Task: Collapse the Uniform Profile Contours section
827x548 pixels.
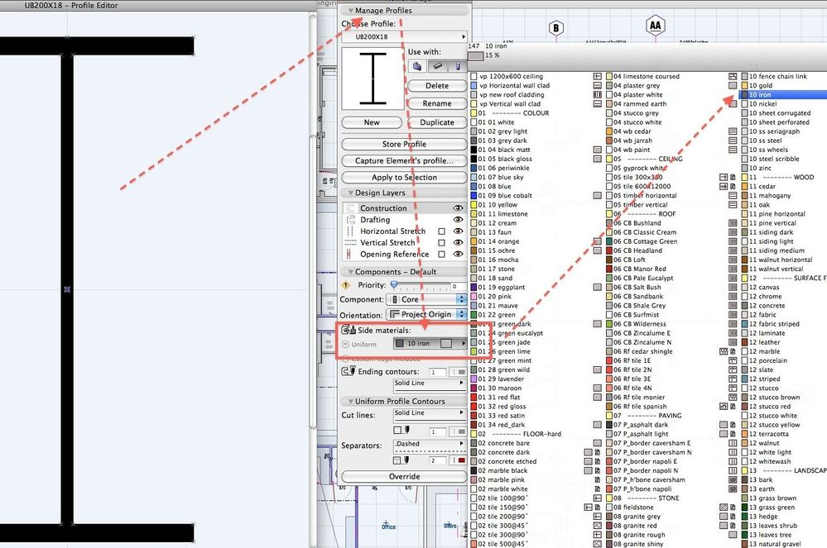Action: click(350, 401)
